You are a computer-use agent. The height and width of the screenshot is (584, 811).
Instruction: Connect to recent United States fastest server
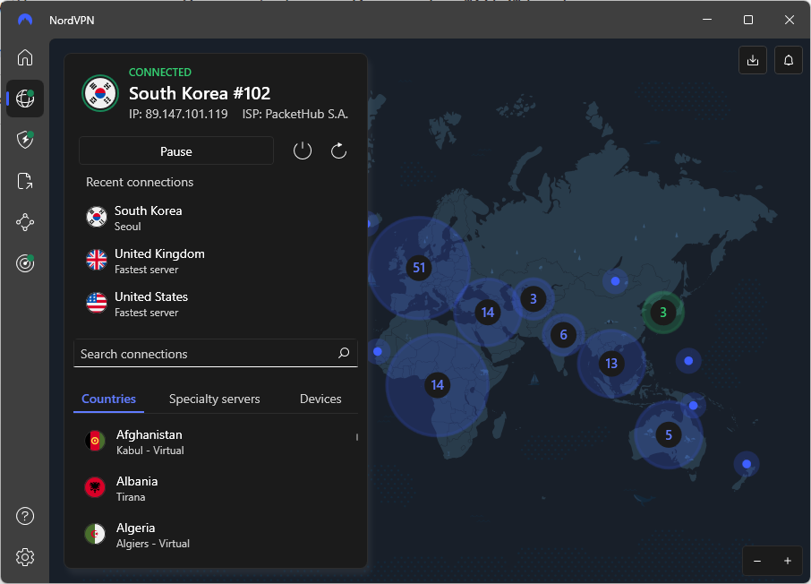click(215, 304)
